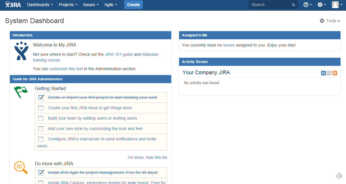Click 'I'm done, hide this list' link
This screenshot has width=346, height=184.
tap(147, 157)
